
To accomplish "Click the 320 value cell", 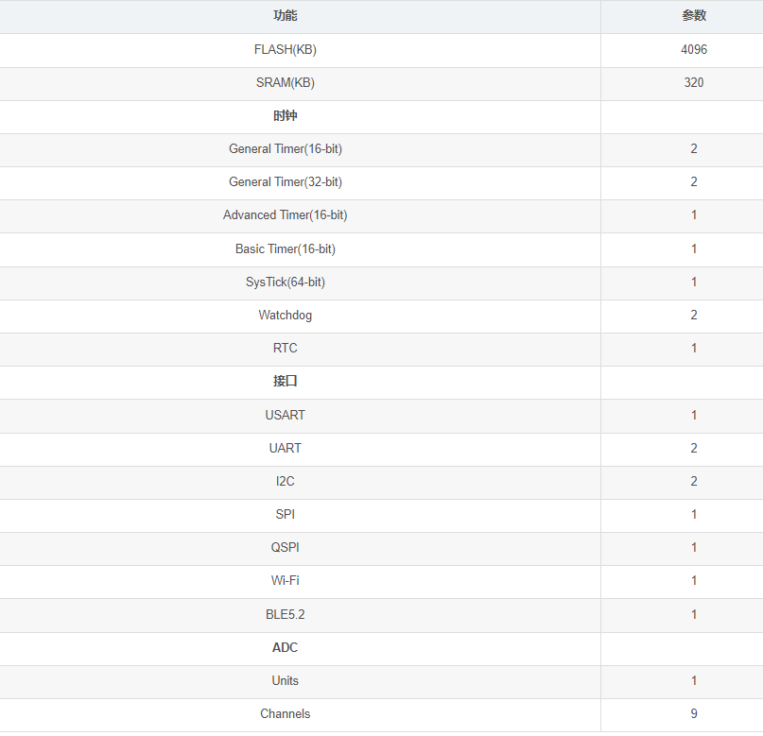I will [x=693, y=82].
